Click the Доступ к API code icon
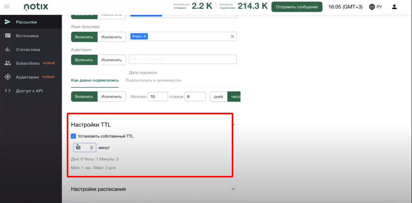Screen dimensions: 412x203 tap(7, 91)
